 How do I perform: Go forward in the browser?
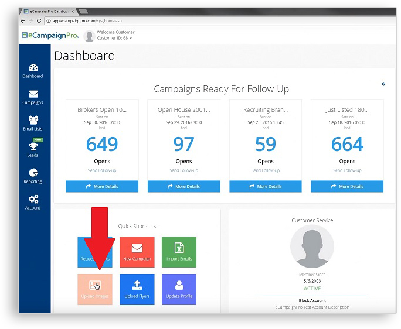click(30, 20)
